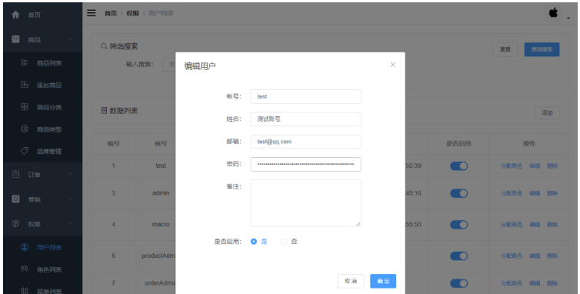The height and width of the screenshot is (294, 580).
Task: Click the 菜单列表 grid icon
Action: coord(25,291)
